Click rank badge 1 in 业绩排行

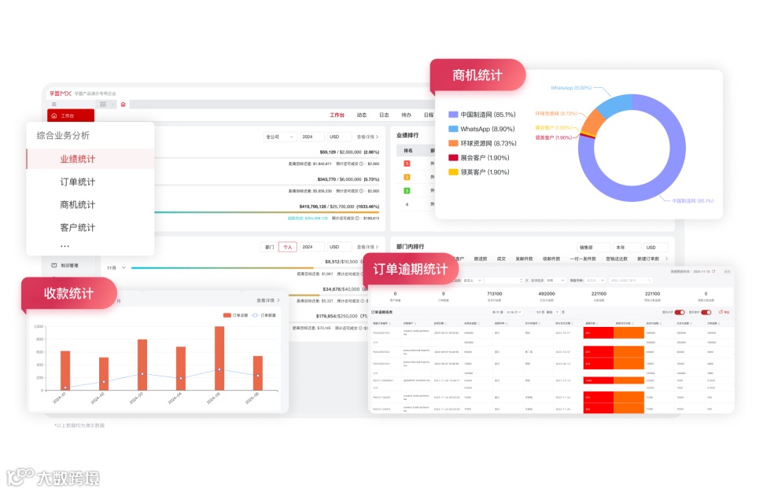(x=407, y=163)
